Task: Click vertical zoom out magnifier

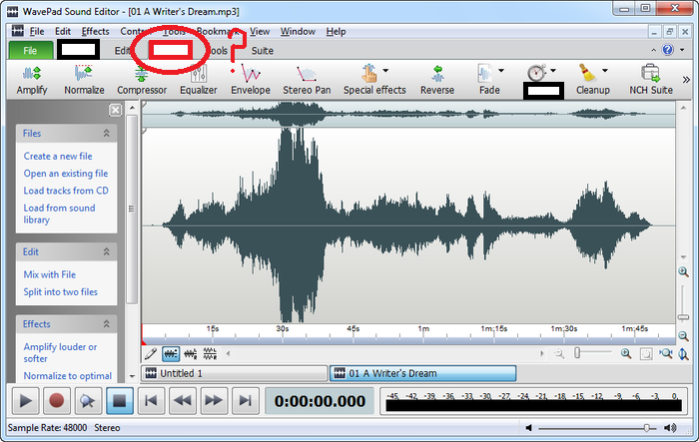Action: click(x=683, y=336)
